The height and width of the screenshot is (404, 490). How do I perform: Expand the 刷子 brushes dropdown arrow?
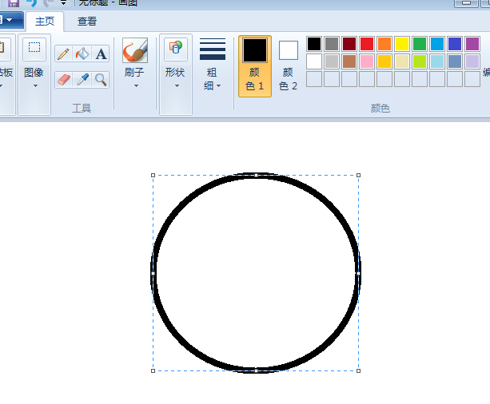[x=136, y=85]
